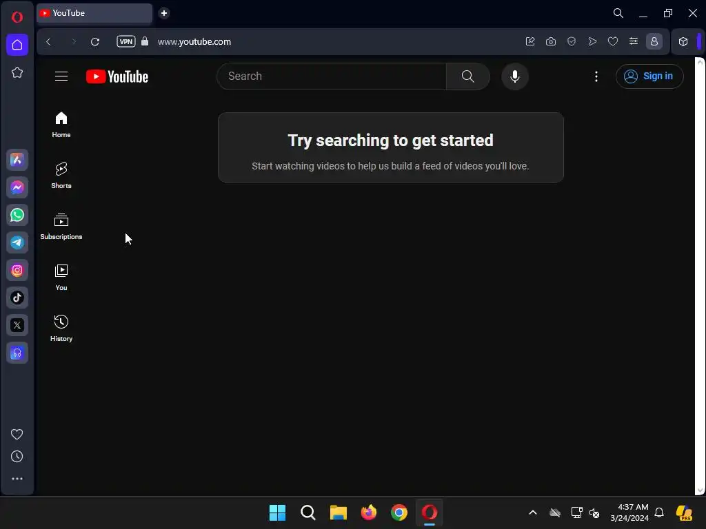
Task: Open the notifications bell in taskbar
Action: pos(659,512)
